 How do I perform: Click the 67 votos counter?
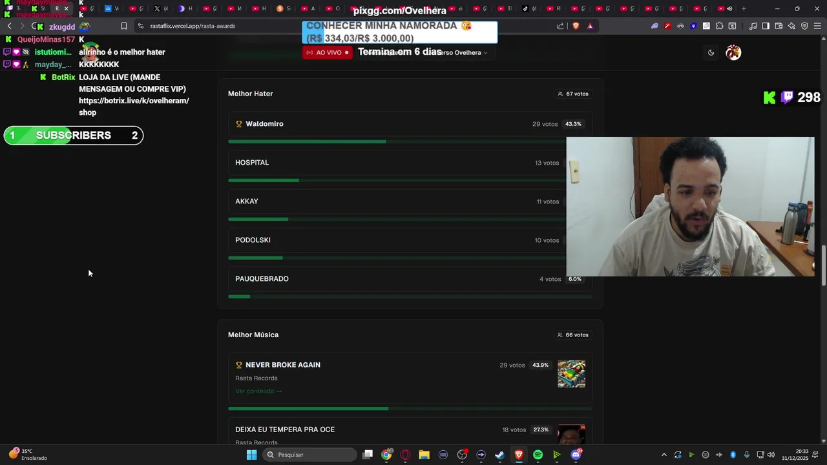click(573, 94)
